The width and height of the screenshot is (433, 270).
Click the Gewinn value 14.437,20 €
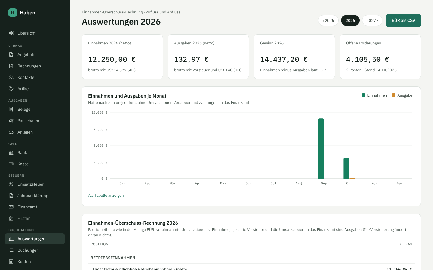click(284, 59)
